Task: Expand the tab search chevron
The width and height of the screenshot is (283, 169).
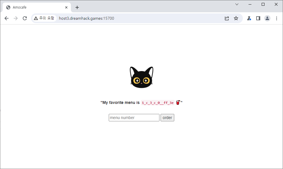Action: click(x=237, y=4)
